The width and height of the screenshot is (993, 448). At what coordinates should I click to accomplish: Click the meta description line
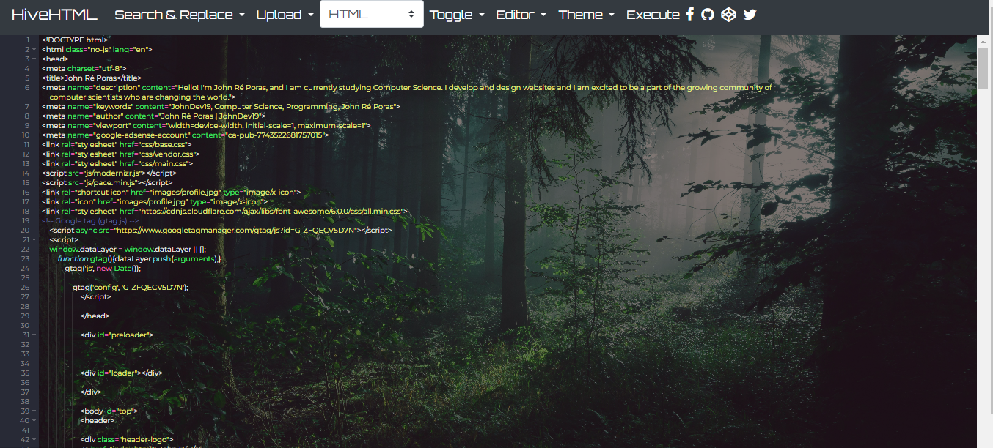407,92
